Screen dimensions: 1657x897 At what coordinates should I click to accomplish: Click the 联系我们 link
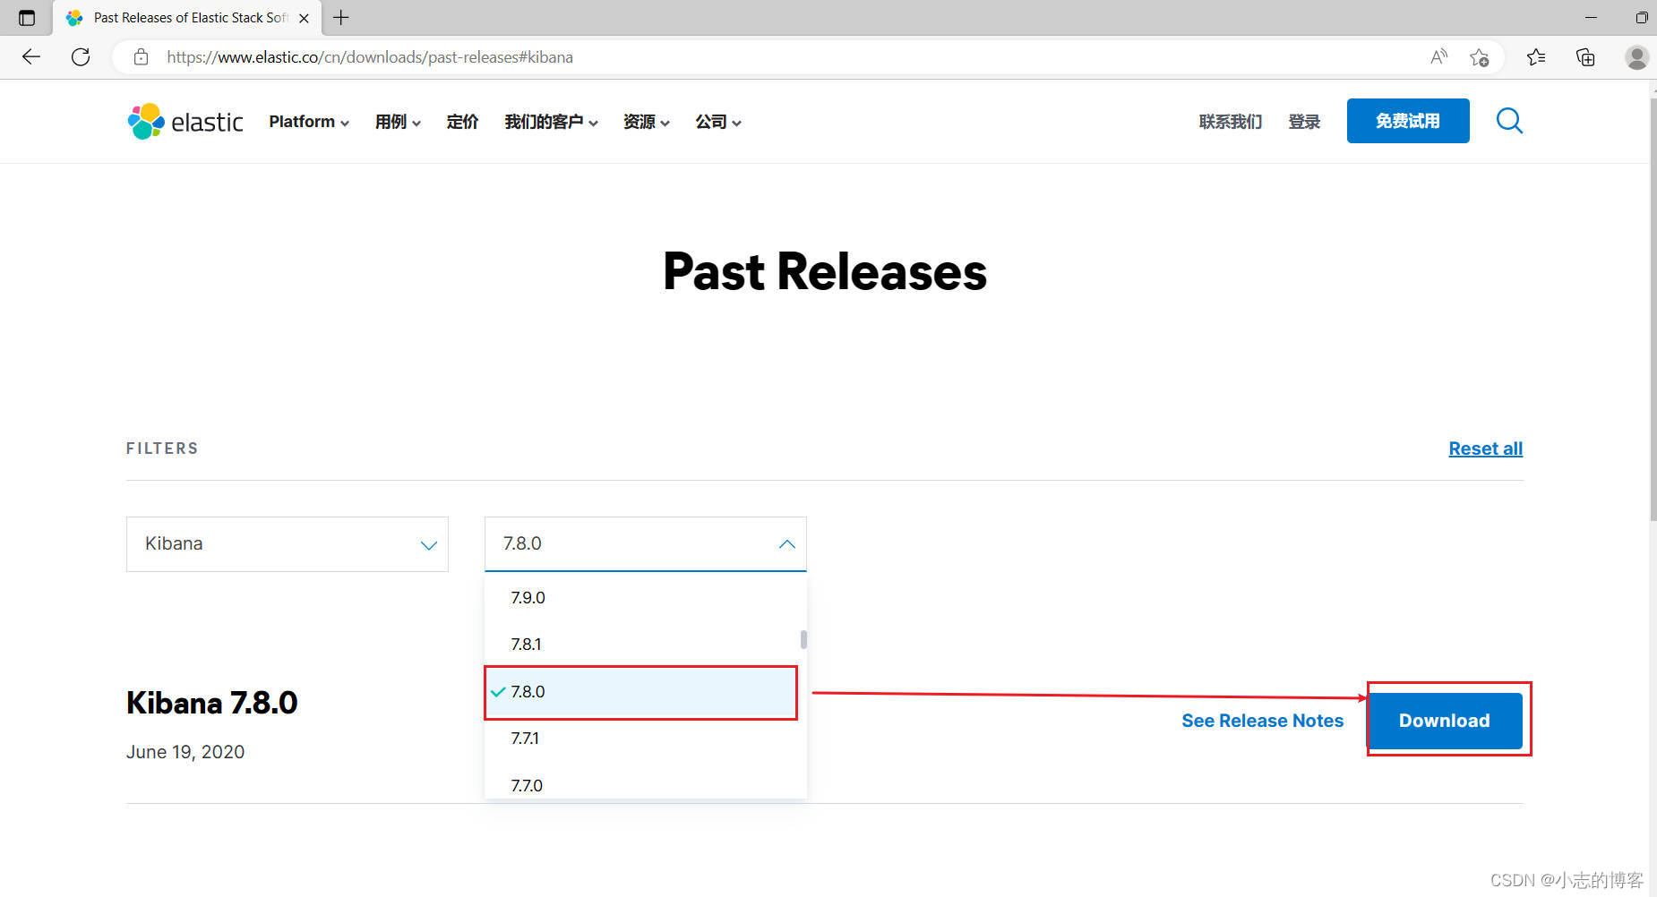point(1231,122)
